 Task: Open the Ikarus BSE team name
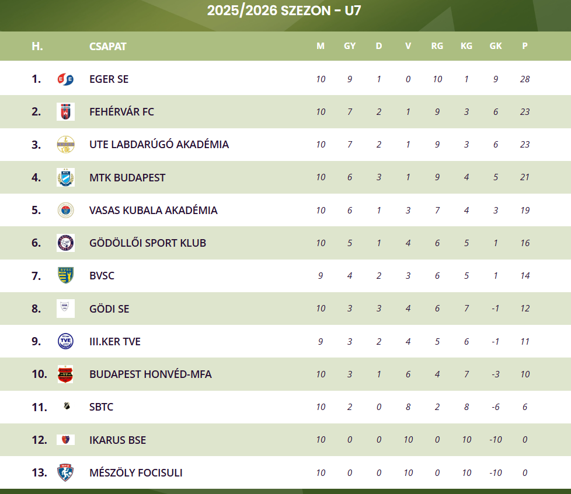point(117,440)
